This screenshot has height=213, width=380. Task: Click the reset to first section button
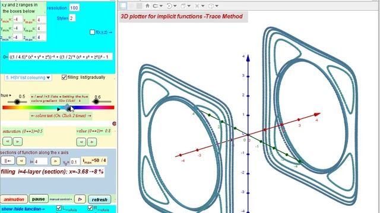click(8, 161)
